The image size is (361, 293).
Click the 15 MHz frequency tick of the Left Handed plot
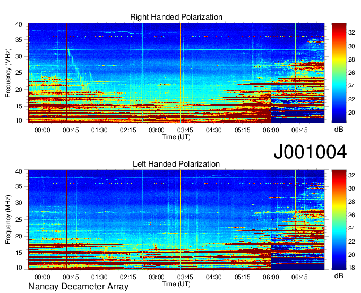[x=19, y=253]
